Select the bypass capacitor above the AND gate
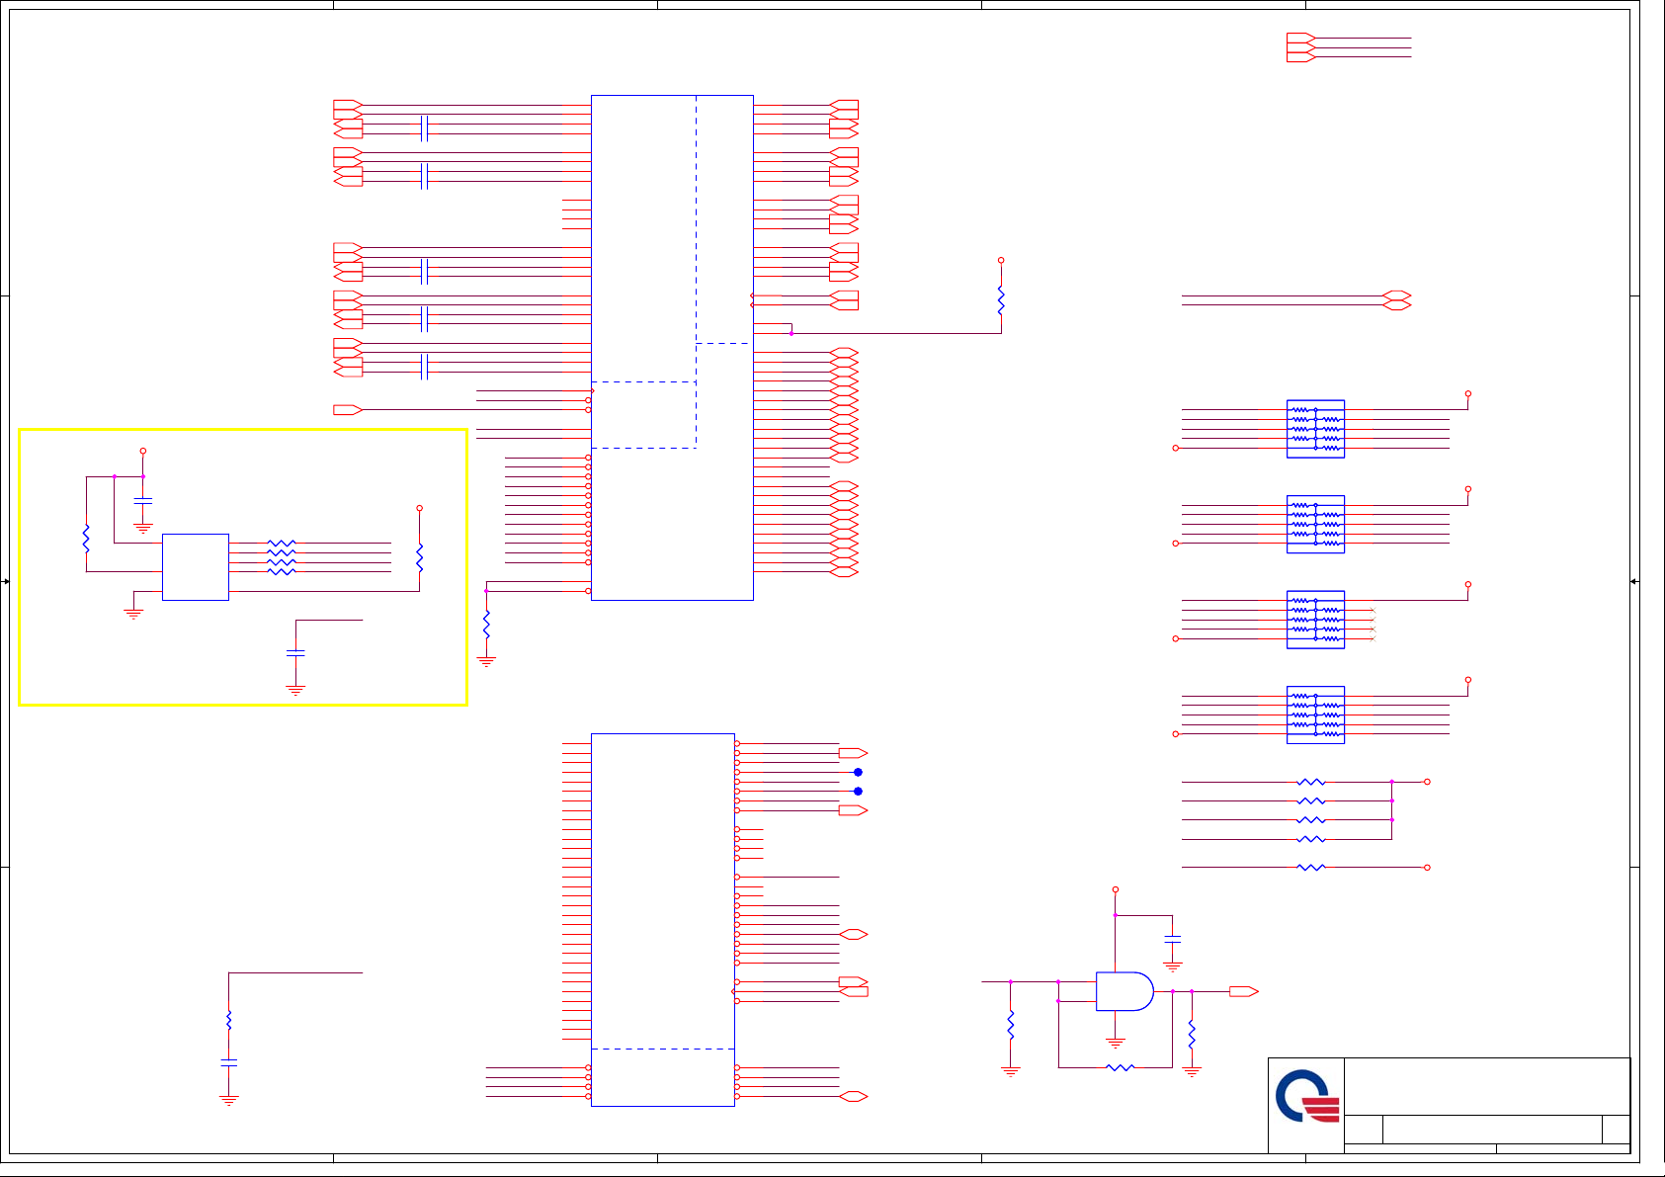The height and width of the screenshot is (1177, 1665). click(x=1172, y=937)
